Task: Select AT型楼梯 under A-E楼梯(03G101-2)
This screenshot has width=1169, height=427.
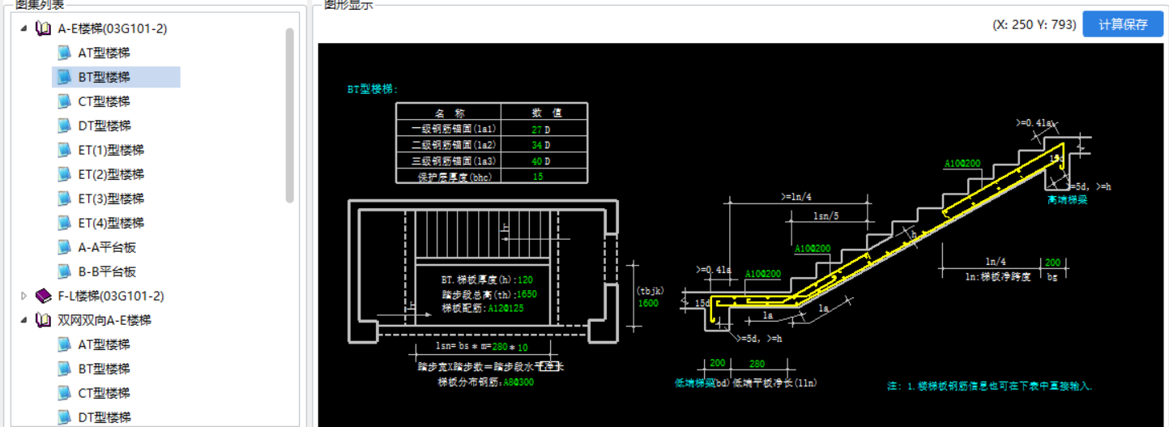Action: pyautogui.click(x=104, y=53)
